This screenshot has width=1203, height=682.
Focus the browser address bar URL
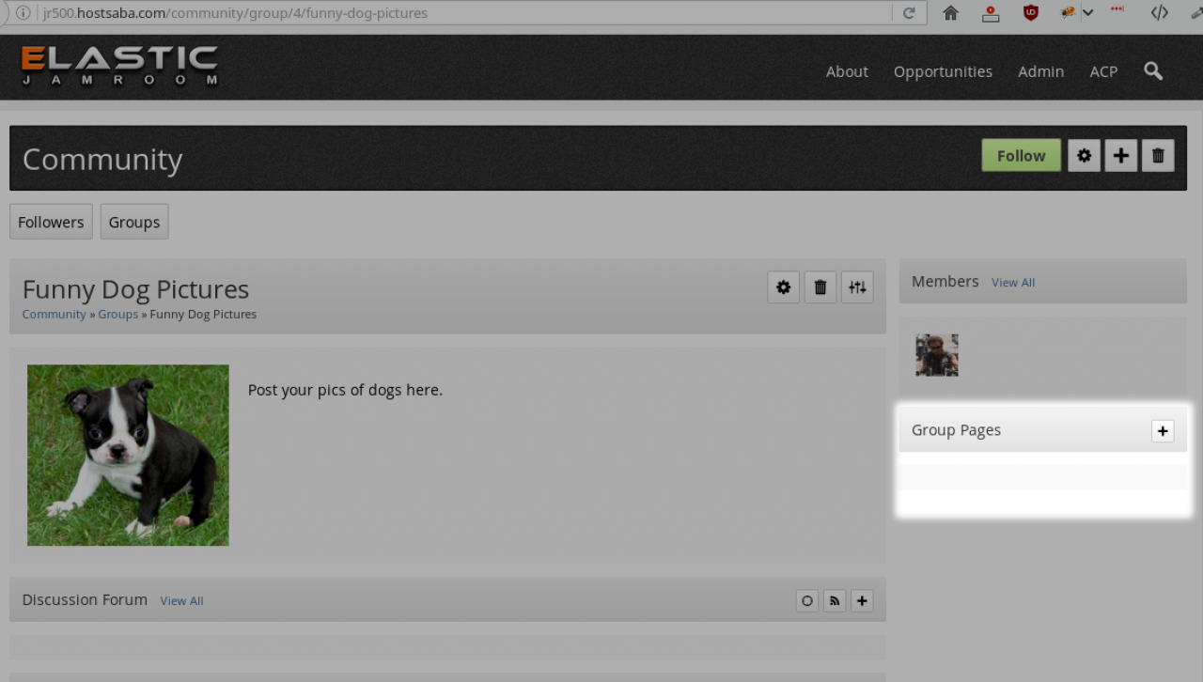pyautogui.click(x=467, y=13)
